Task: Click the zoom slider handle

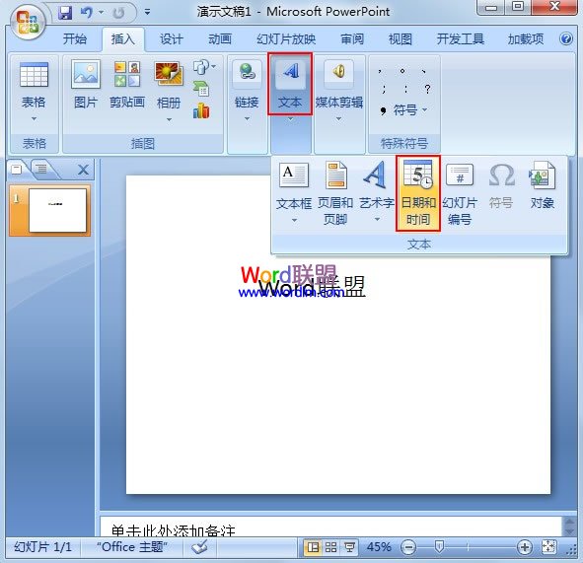Action: click(439, 547)
